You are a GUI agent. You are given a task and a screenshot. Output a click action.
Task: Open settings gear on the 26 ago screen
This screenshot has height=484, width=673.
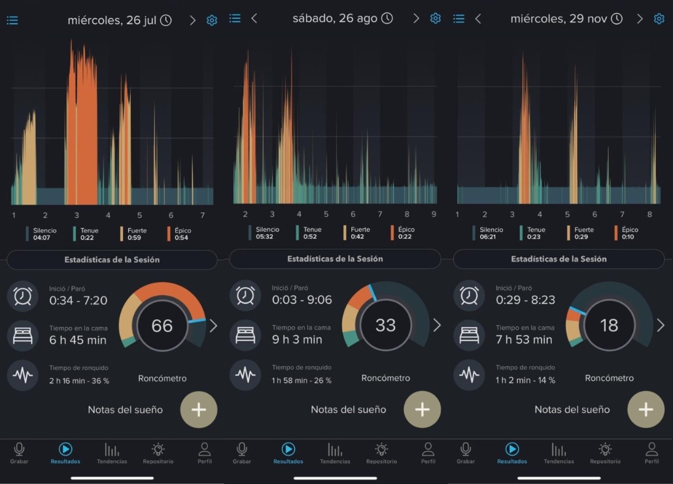click(435, 18)
